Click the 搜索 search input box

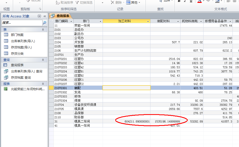21,23
